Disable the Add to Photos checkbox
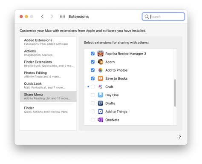The height and width of the screenshot is (164, 202). pos(92,70)
